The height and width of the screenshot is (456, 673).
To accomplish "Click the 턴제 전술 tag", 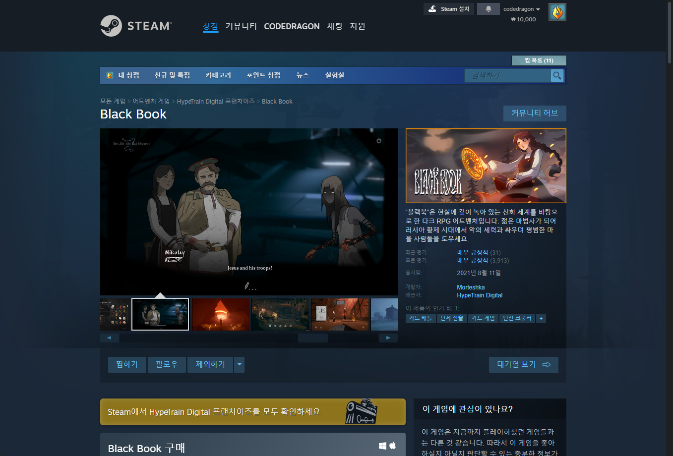I will 452,318.
